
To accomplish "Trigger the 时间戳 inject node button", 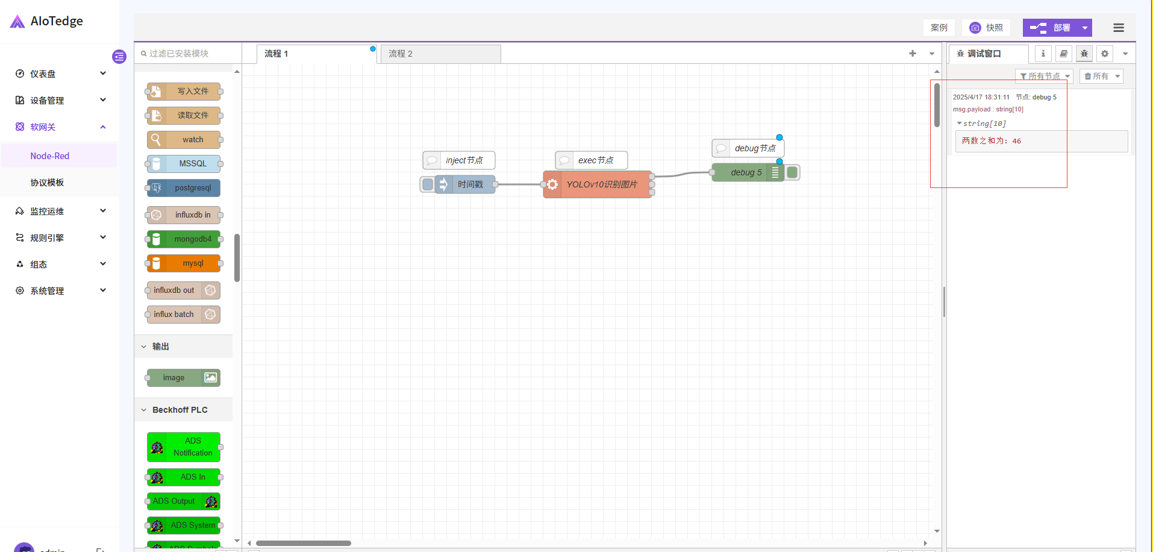I will coord(427,184).
